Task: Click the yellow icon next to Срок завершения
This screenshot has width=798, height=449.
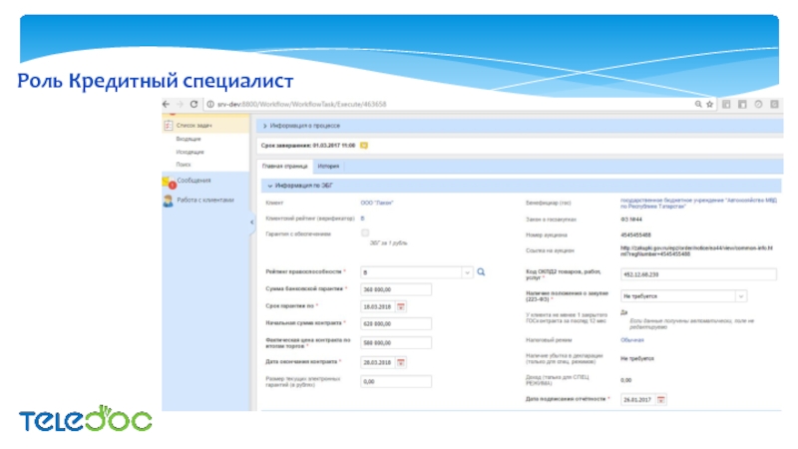Action: pos(364,145)
